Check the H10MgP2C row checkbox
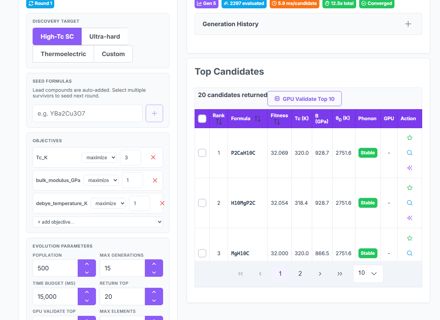Image resolution: width=440 pixels, height=320 pixels. point(202,203)
